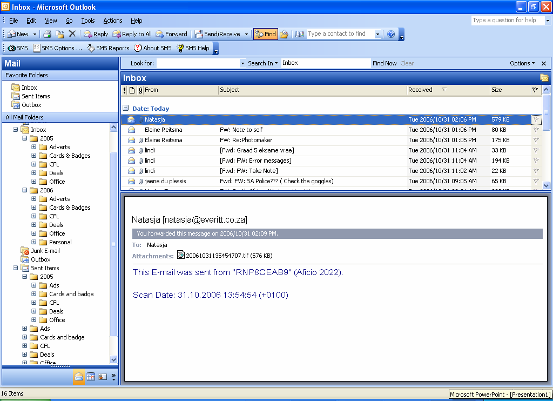This screenshot has height=401, width=553.
Task: Toggle the Find bar button
Action: [x=265, y=34]
